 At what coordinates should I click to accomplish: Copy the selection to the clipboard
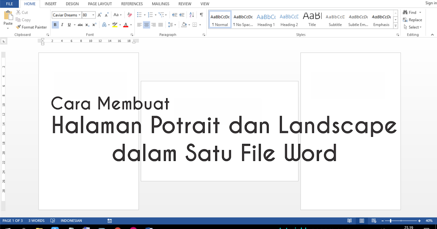(x=23, y=20)
